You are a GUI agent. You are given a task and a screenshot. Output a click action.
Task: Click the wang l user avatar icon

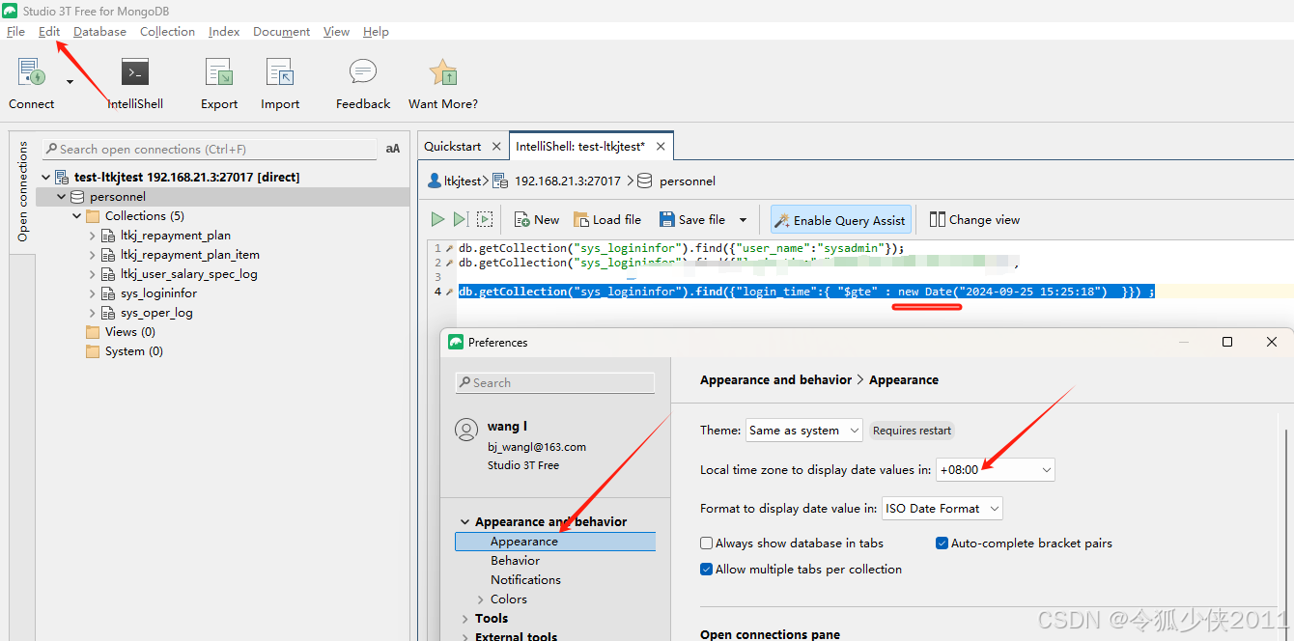click(466, 430)
